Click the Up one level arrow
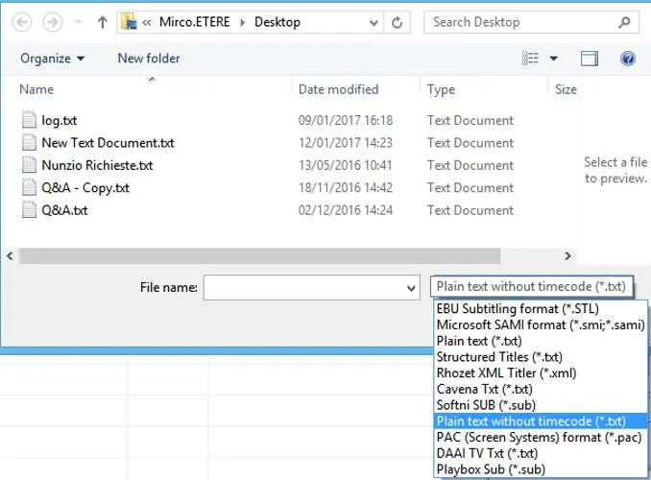The height and width of the screenshot is (480, 651). point(102,21)
